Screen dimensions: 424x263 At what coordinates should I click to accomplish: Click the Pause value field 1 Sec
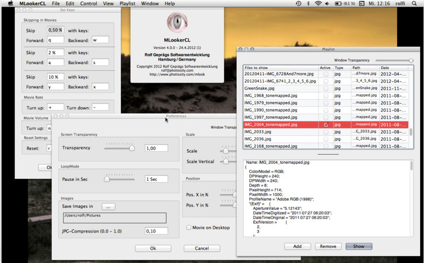click(x=156, y=179)
